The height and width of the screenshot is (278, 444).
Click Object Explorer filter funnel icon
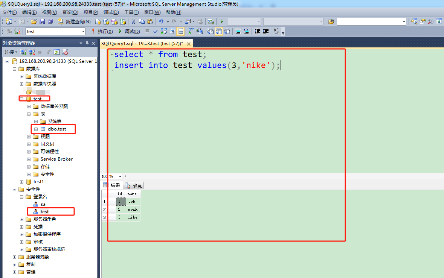pyautogui.click(x=48, y=52)
